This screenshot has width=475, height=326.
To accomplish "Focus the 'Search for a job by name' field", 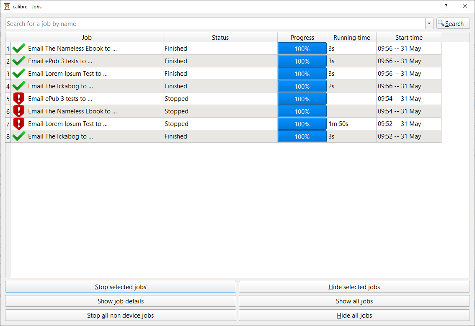I will (215, 23).
